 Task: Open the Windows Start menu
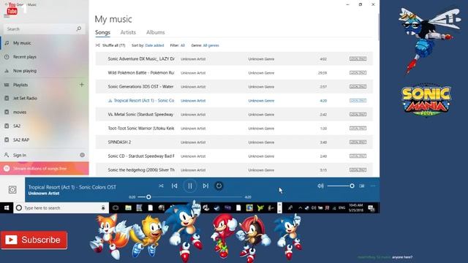[7, 207]
